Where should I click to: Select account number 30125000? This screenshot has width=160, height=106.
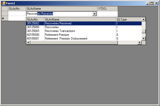click(x=33, y=27)
